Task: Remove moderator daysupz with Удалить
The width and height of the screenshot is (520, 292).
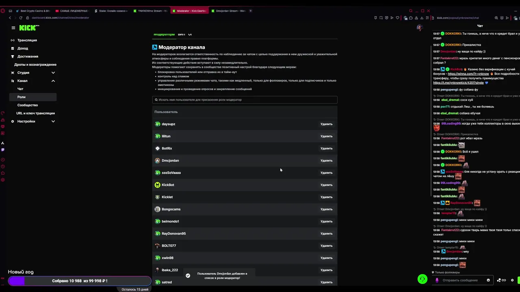Action: pos(326,124)
